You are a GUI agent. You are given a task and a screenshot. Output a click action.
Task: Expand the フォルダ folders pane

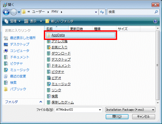[41, 102]
